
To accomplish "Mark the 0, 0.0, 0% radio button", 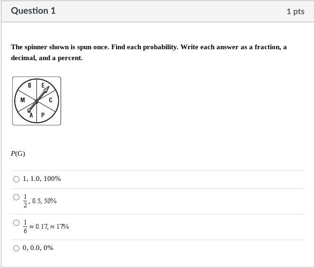I will pyautogui.click(x=17, y=248).
